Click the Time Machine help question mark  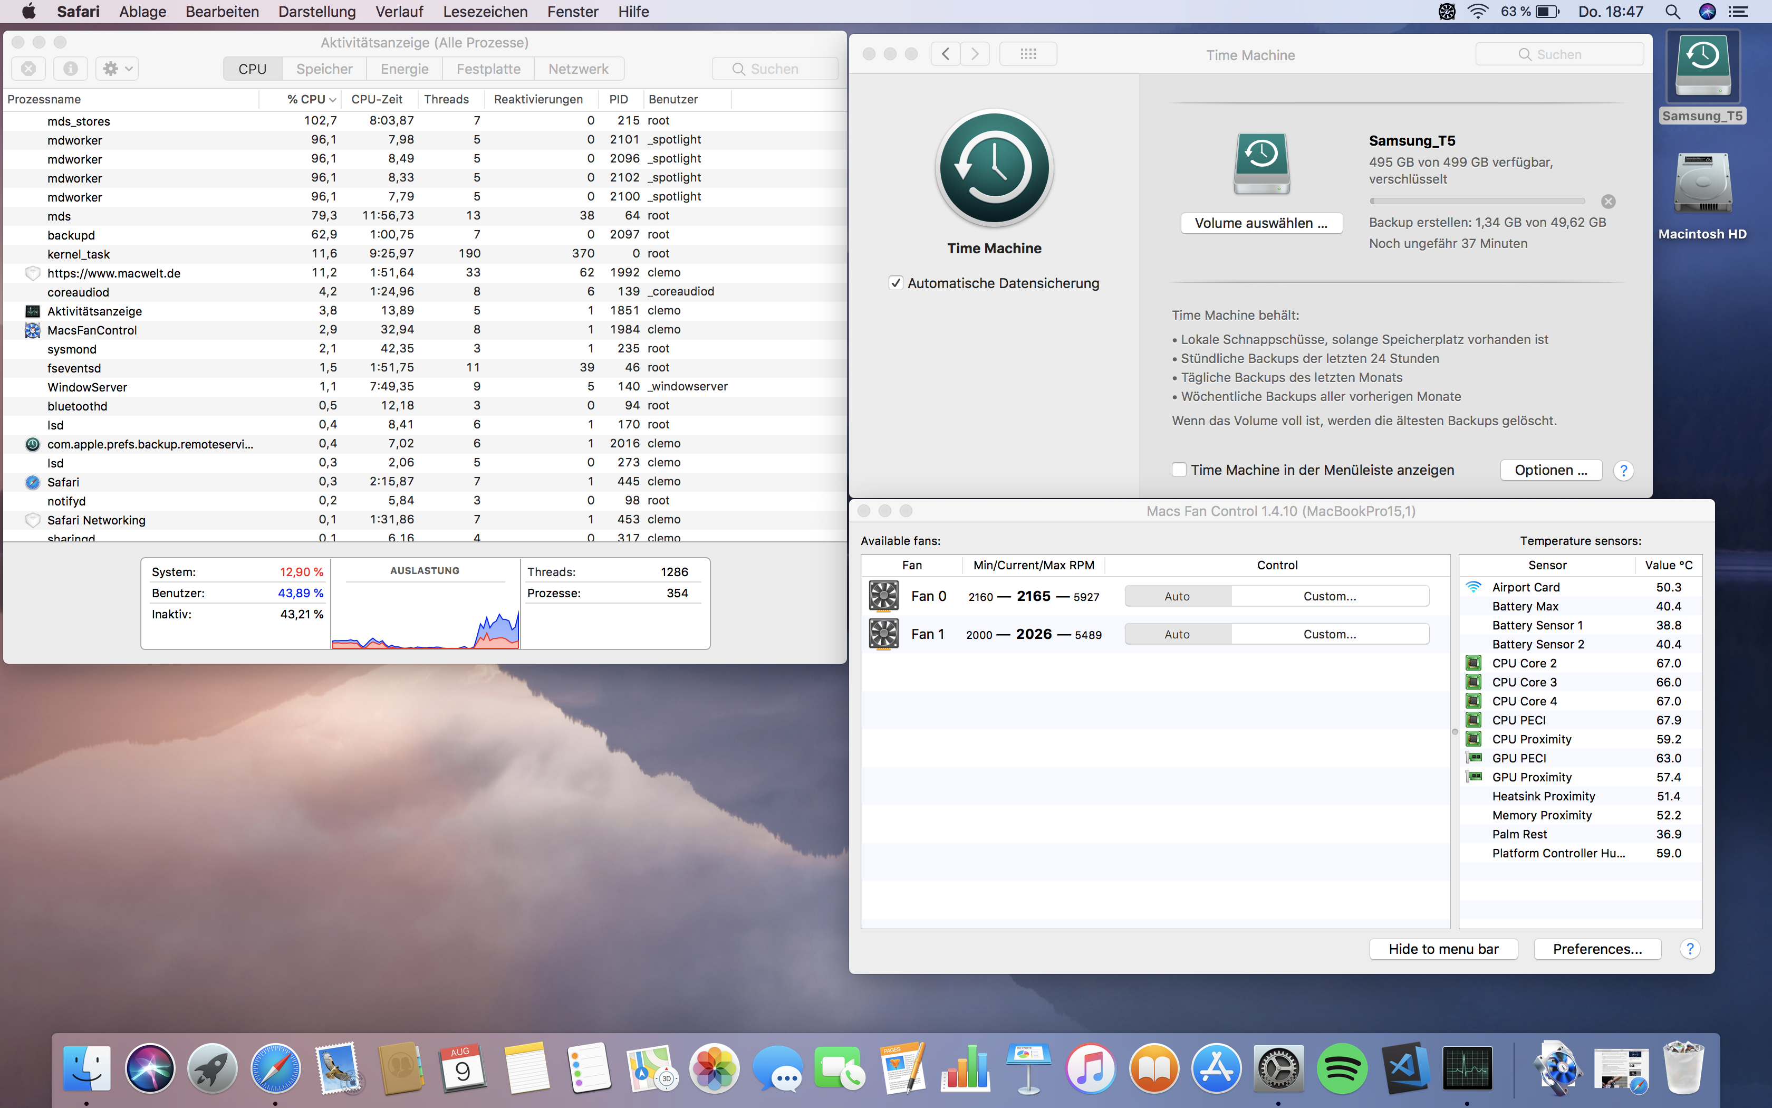(1623, 471)
